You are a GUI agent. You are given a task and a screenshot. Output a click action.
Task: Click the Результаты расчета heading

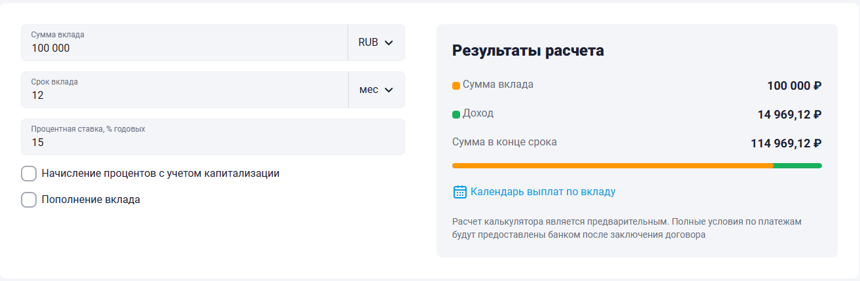pyautogui.click(x=528, y=51)
